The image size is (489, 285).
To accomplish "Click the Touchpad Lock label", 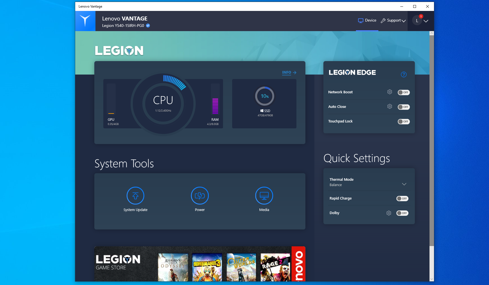I will 340,121.
